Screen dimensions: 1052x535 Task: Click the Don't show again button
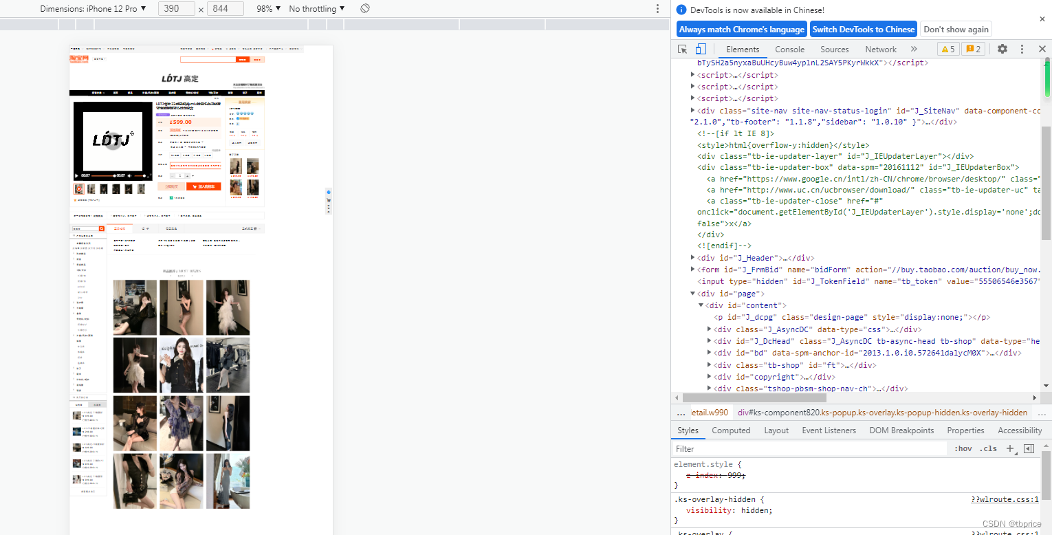point(956,30)
